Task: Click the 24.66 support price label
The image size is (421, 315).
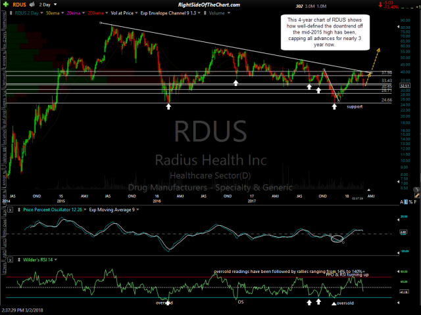Action: pyautogui.click(x=387, y=100)
